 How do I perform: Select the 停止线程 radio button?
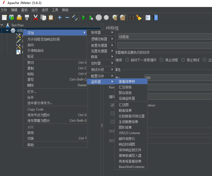click(x=162, y=60)
